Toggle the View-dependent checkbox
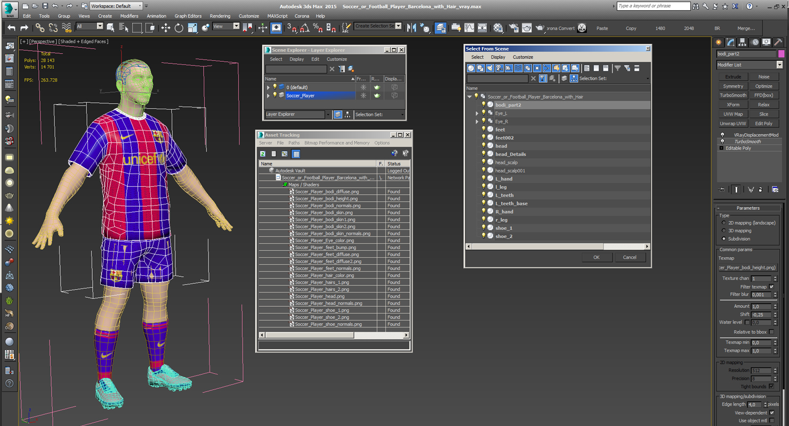This screenshot has width=789, height=426. click(x=771, y=413)
